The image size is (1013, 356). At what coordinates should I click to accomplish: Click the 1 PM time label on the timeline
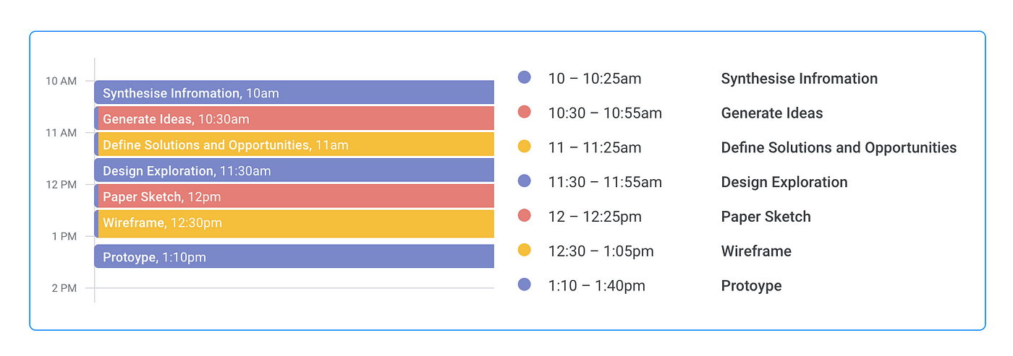(64, 236)
